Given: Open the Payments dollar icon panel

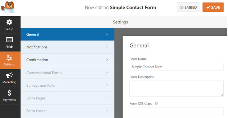Looking at the screenshot, I should [9, 93].
